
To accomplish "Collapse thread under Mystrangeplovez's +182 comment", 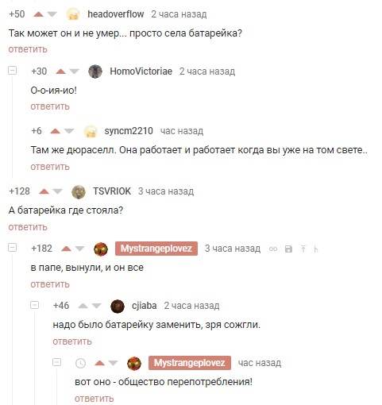I will 12,248.
